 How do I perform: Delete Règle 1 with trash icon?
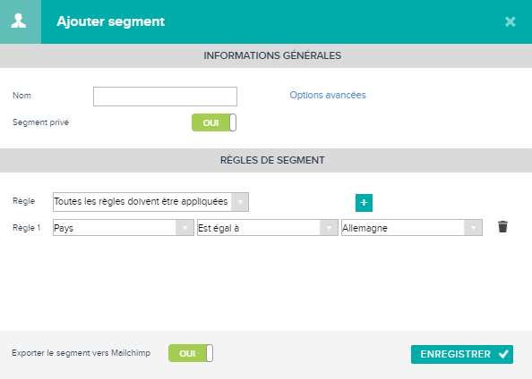pos(502,226)
